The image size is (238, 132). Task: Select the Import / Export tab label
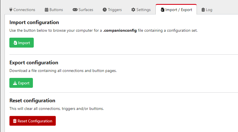pyautogui.click(x=179, y=10)
